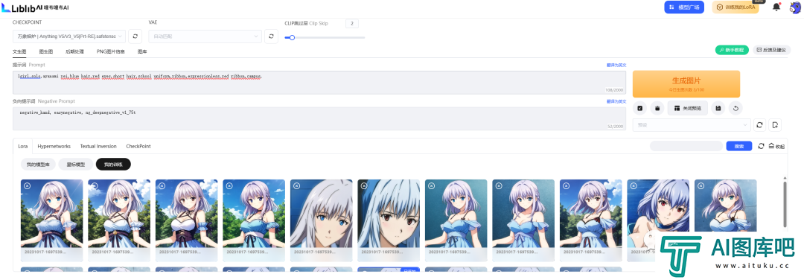
Task: Open the LiblibAI logo home link
Action: pyautogui.click(x=34, y=7)
